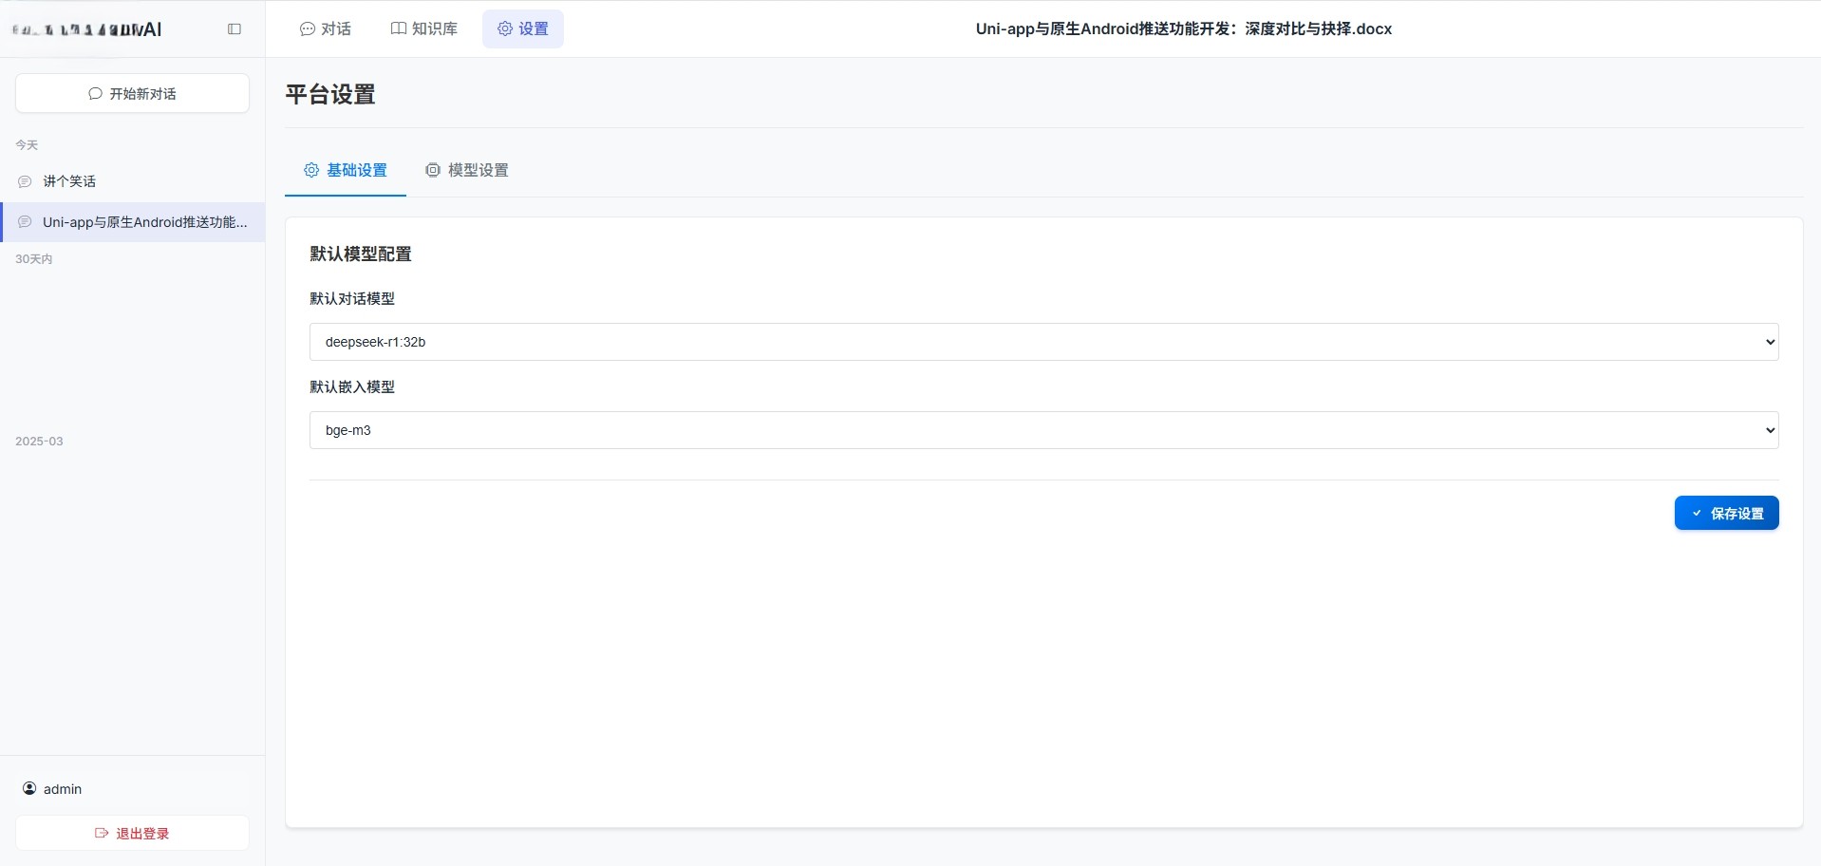Click the book icon on 知识库 tab

point(398,28)
